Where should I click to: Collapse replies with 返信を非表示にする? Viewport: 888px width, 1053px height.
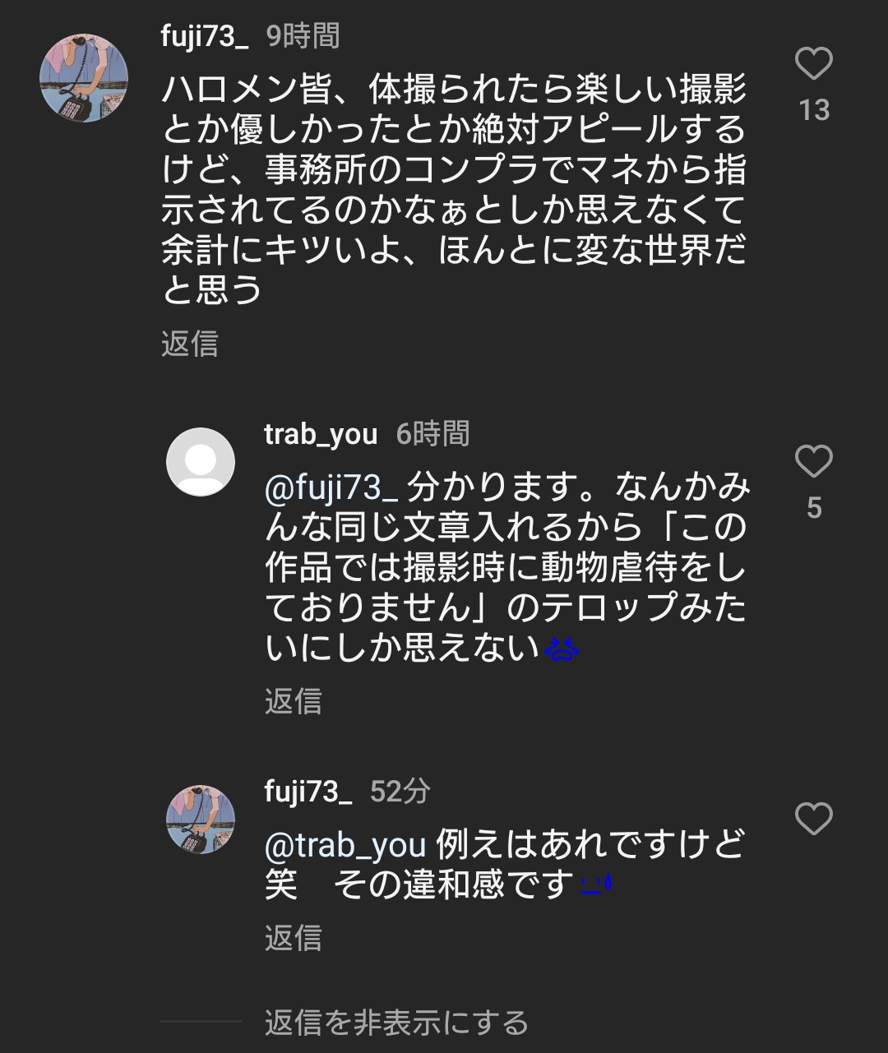point(396,1023)
